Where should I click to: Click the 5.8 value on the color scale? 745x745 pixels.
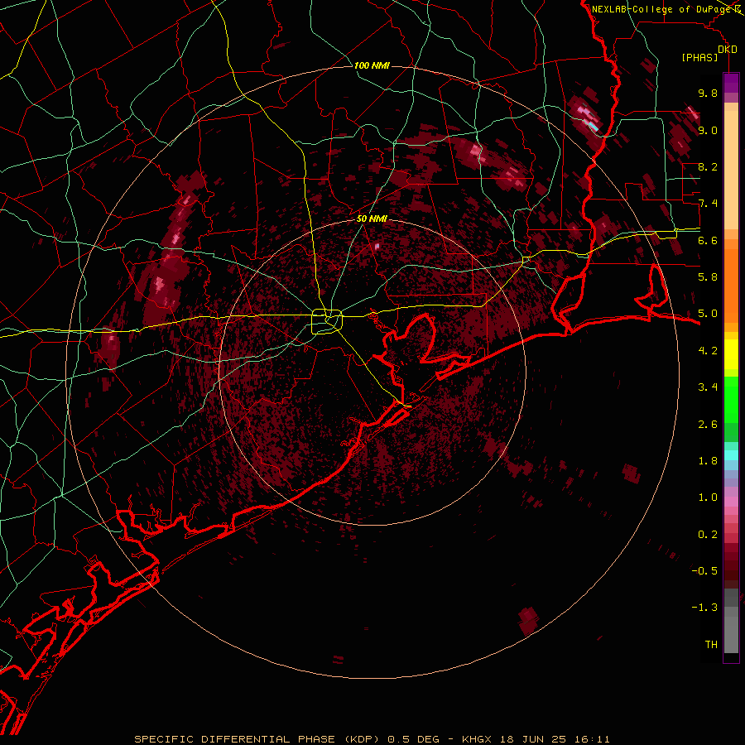[708, 277]
